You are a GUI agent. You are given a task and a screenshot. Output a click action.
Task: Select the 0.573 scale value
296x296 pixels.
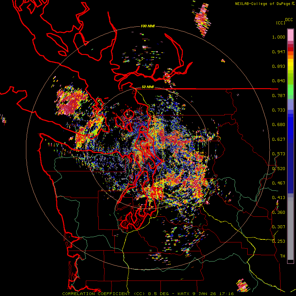click(279, 154)
